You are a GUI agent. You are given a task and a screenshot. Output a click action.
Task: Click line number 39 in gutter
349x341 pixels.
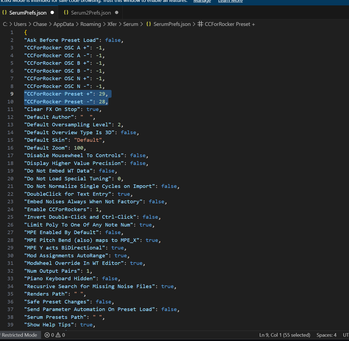(10, 325)
